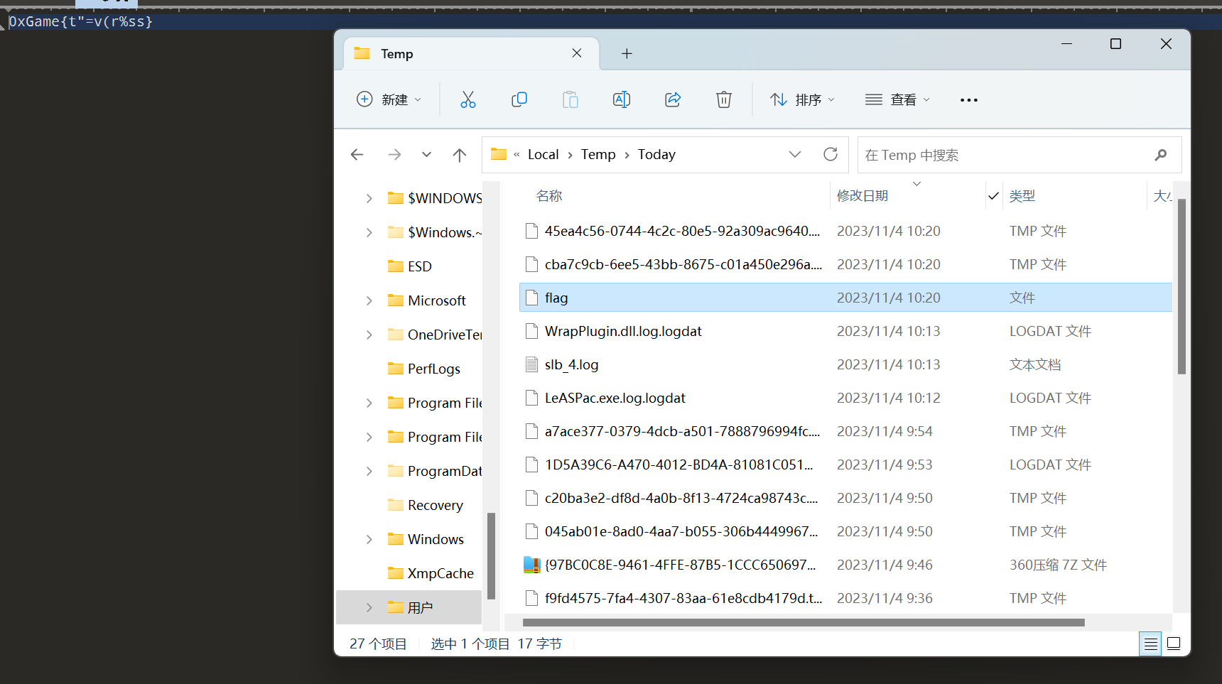Click the horizontal scrollbar in file list

click(x=803, y=622)
